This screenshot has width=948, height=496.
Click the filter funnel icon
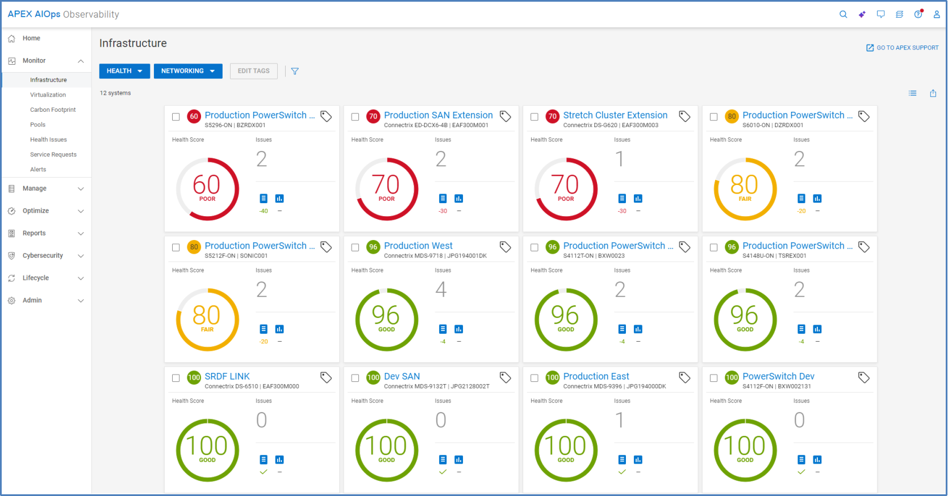click(x=295, y=71)
